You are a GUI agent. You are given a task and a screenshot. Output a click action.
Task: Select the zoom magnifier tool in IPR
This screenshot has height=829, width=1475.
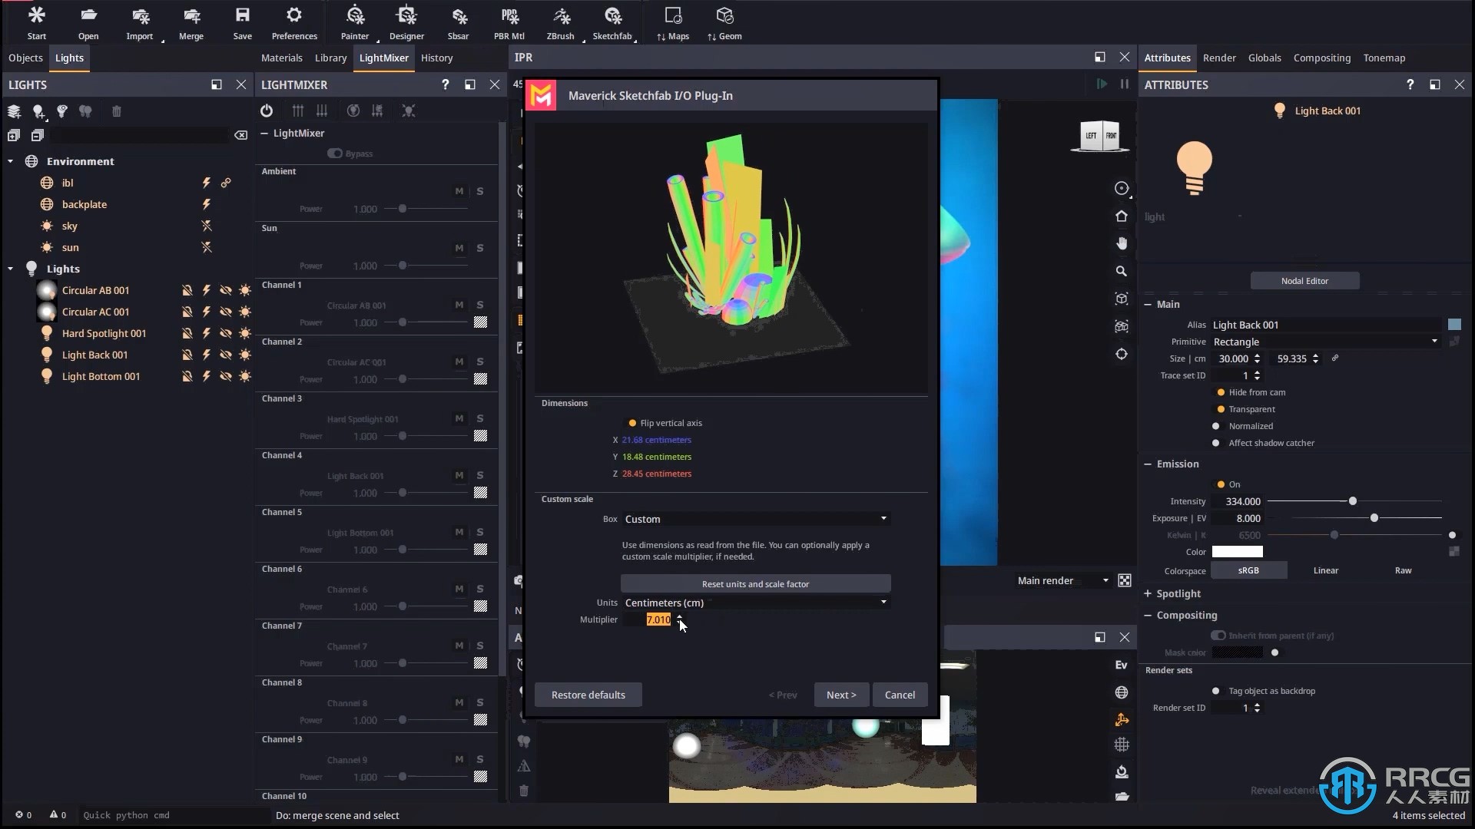coord(1122,271)
